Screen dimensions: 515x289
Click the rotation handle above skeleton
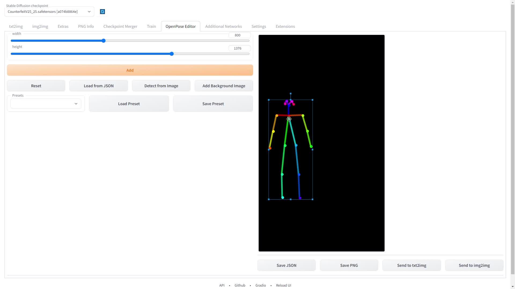coord(290,94)
